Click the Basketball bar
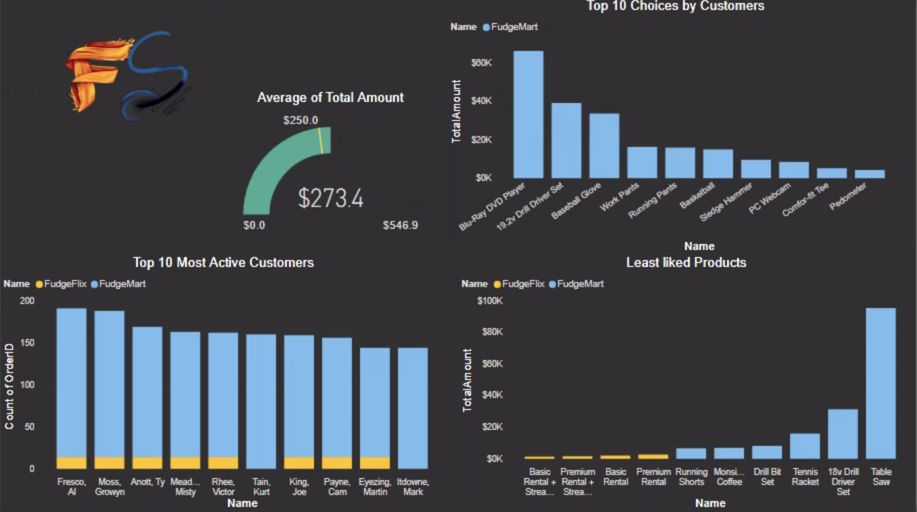This screenshot has height=512, width=917. (718, 163)
